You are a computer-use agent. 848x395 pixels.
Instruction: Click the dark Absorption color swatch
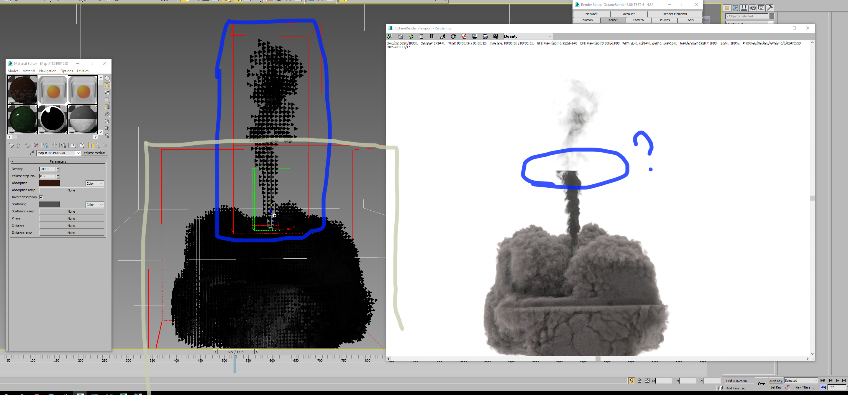click(49, 184)
